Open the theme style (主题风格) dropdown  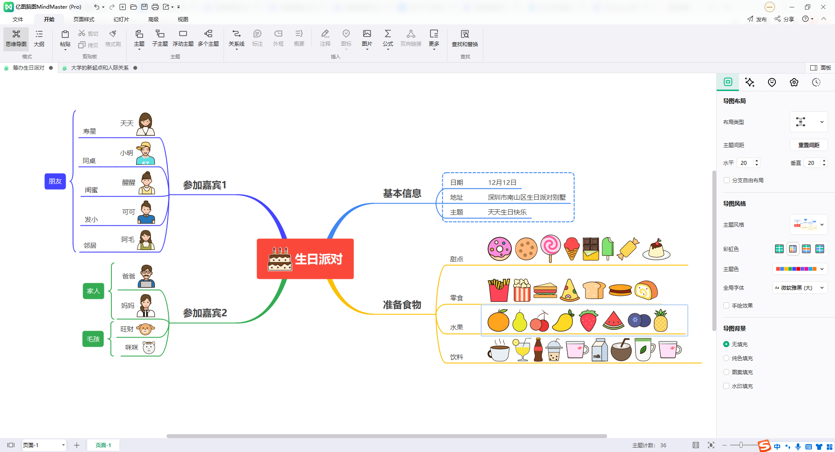click(809, 224)
